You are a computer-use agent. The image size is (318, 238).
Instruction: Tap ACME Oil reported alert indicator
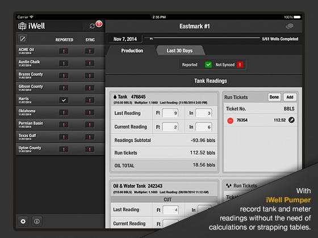pyautogui.click(x=64, y=51)
